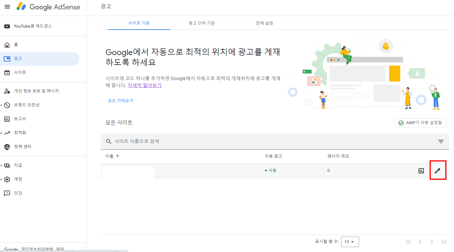Click the ads icon next to 광고
Viewport: 454px width, 252px height.
click(7, 59)
